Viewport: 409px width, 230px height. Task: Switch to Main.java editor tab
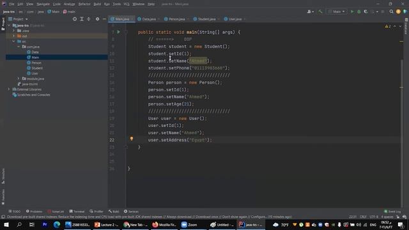[122, 19]
